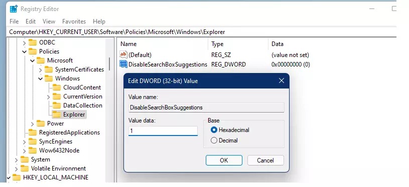Select the RegisteredApplications key label
Screen dimensions: 409x187
69,132
